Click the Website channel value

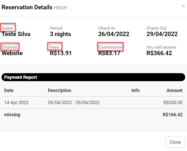click(x=12, y=53)
